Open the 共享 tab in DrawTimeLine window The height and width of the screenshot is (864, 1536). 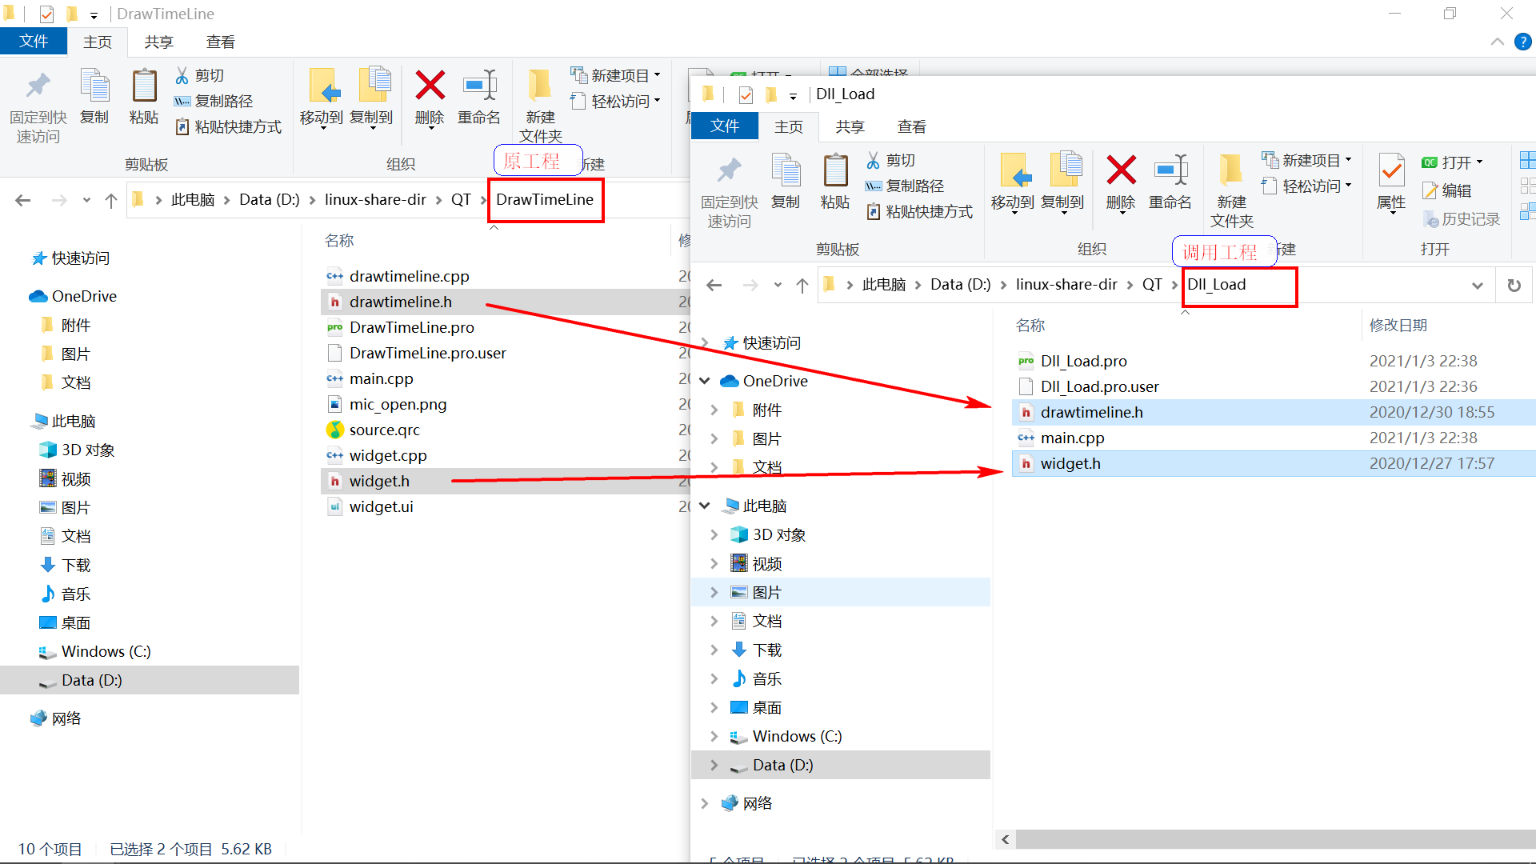tap(158, 42)
